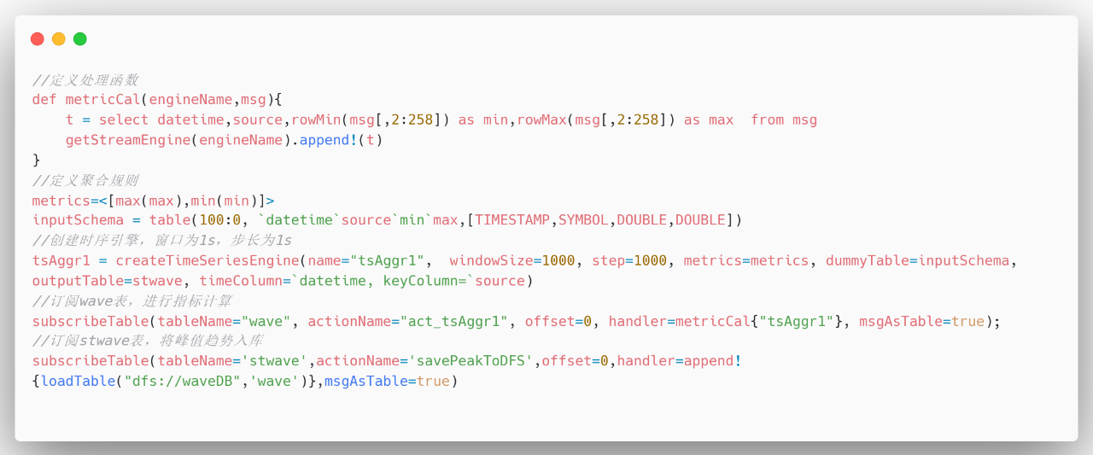
Task: Click 'handler=metricCal' in the subscribeTable call
Action: click(x=681, y=321)
